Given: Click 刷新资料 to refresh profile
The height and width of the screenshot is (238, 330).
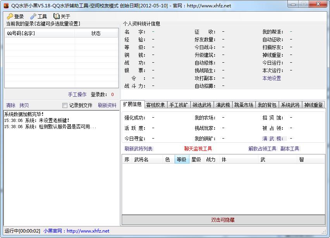Looking at the screenshot, I should (107, 105).
